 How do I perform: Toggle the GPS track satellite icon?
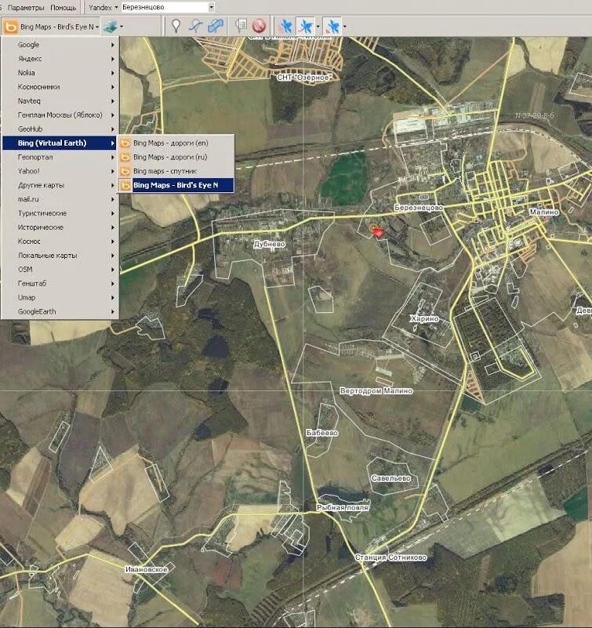pyautogui.click(x=306, y=27)
